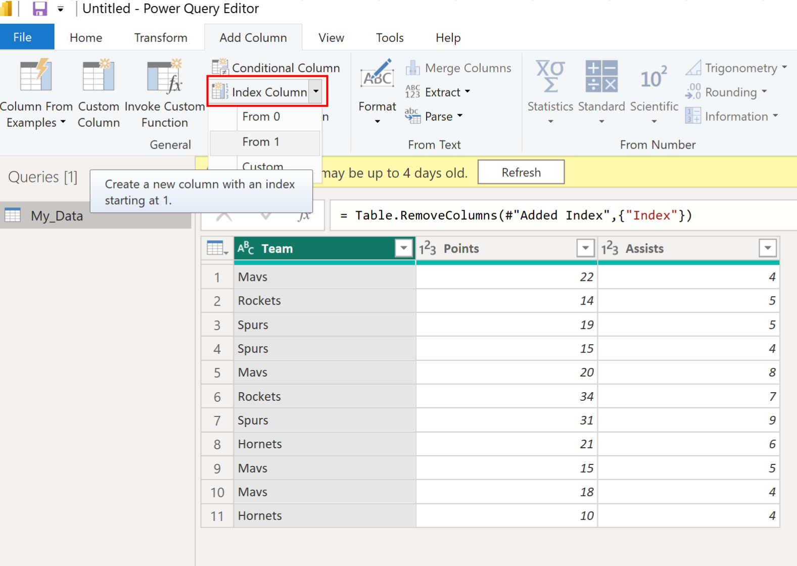Switch to the Transform tab
The image size is (797, 566).
coord(161,37)
